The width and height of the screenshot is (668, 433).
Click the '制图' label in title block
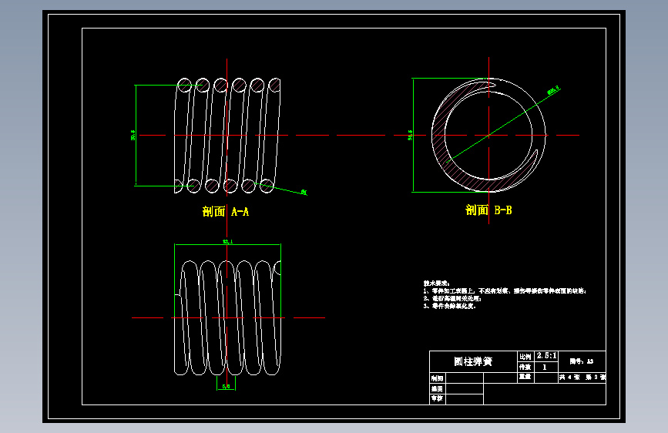pos(437,378)
